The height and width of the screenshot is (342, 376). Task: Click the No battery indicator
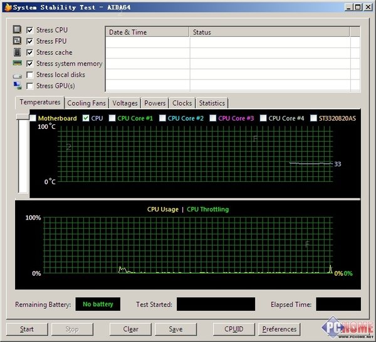tap(98, 304)
